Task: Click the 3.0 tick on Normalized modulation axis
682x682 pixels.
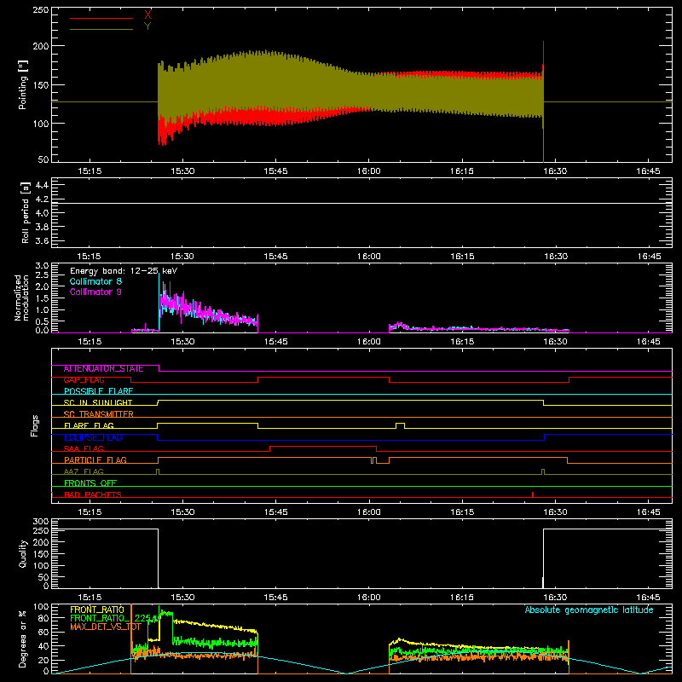Action: tap(42, 266)
